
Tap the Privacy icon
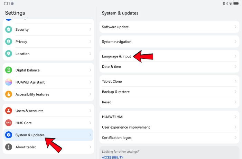[9, 42]
